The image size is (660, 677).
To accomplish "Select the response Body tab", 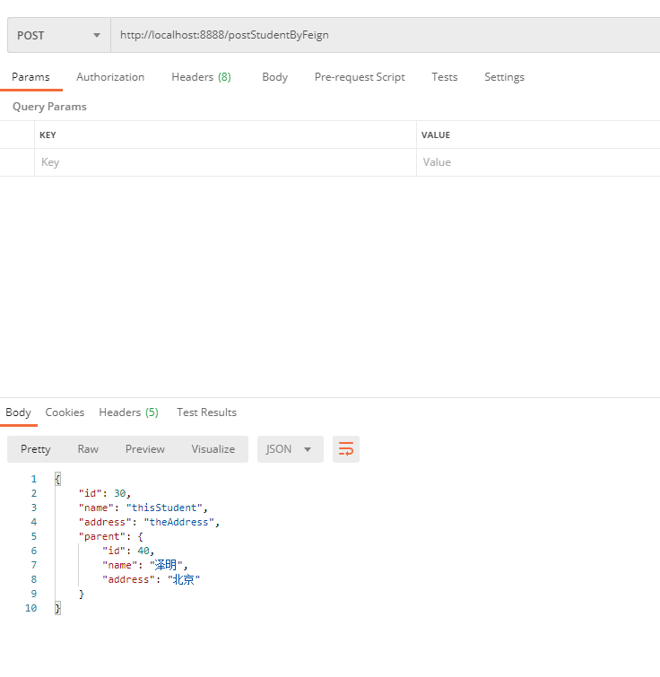I will coord(18,412).
